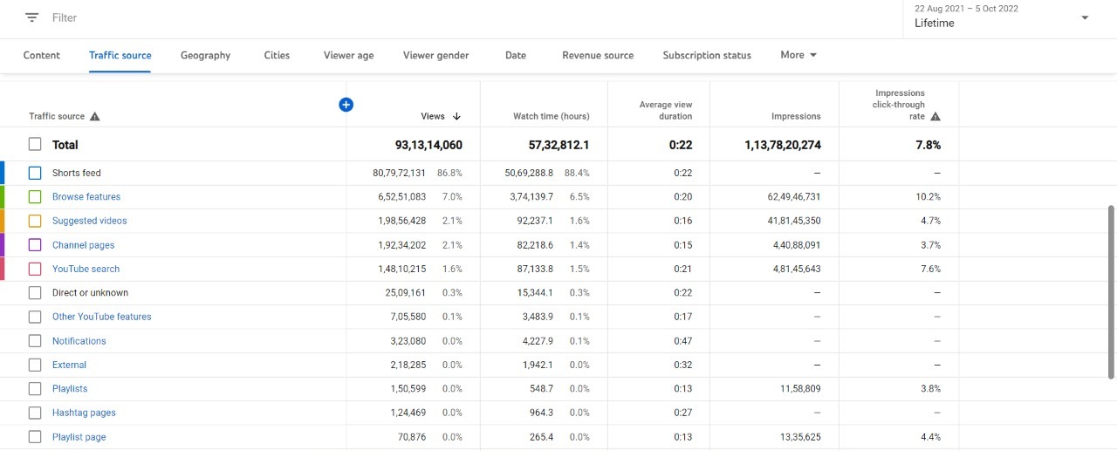Image resolution: width=1117 pixels, height=451 pixels.
Task: Click Browse features impressions 62,49,46,731
Action: pyautogui.click(x=793, y=197)
